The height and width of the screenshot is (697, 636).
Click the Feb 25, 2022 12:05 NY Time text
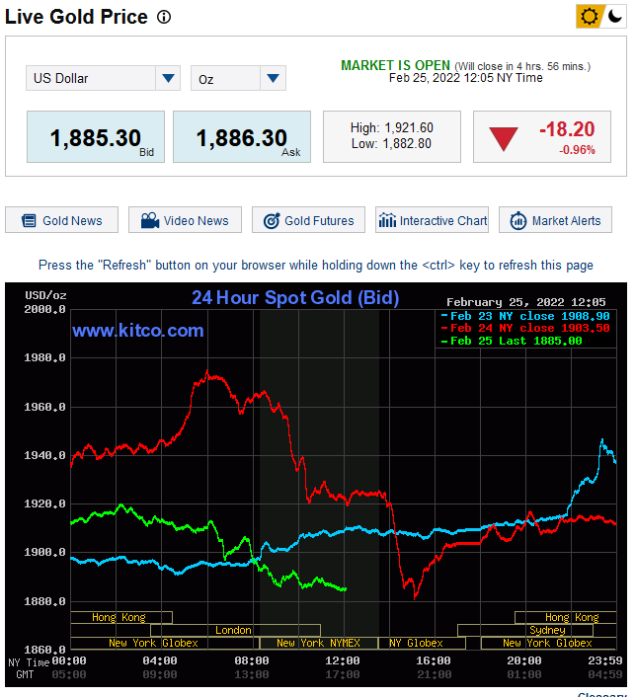point(466,78)
